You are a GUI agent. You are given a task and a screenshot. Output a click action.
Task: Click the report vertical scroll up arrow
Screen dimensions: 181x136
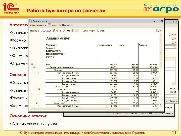[x=161, y=35]
